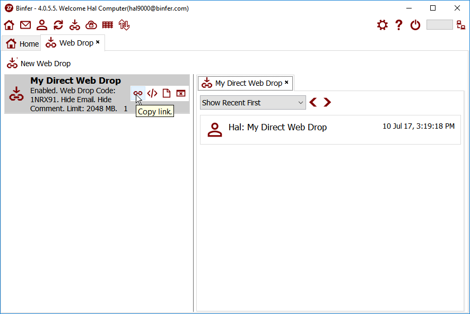Open the Hal: My Direct Web Drop message
The height and width of the screenshot is (314, 470).
click(330, 130)
